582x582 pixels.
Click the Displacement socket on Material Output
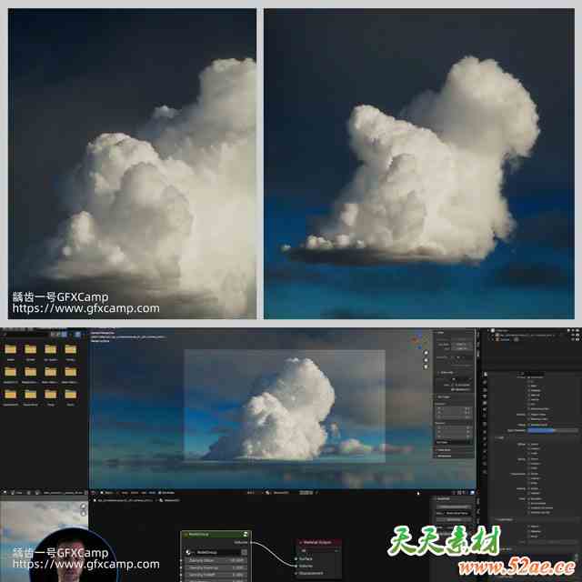pos(296,573)
